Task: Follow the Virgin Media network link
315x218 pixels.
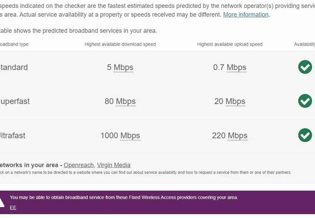Action: point(114,165)
